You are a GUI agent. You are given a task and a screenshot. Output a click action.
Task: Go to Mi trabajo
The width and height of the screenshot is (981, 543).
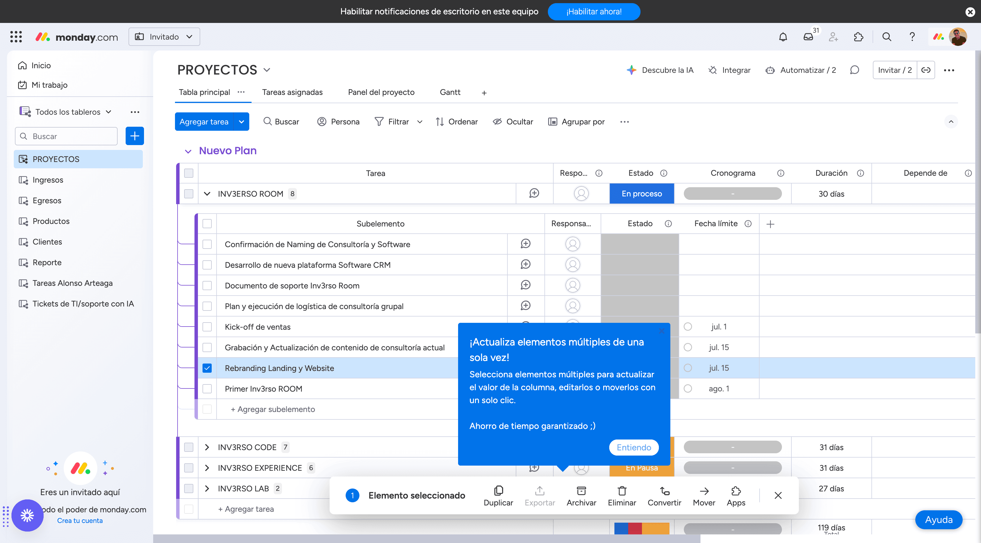tap(43, 85)
